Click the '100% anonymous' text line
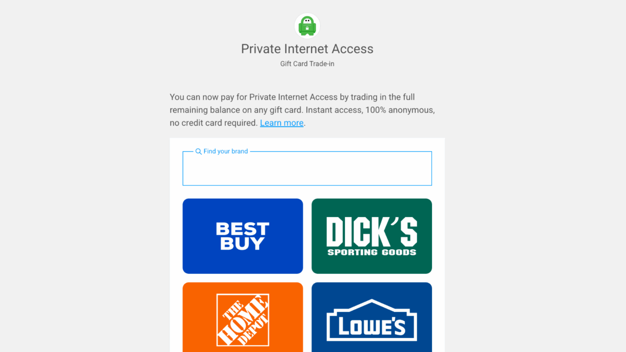The width and height of the screenshot is (626, 352). [x=400, y=110]
